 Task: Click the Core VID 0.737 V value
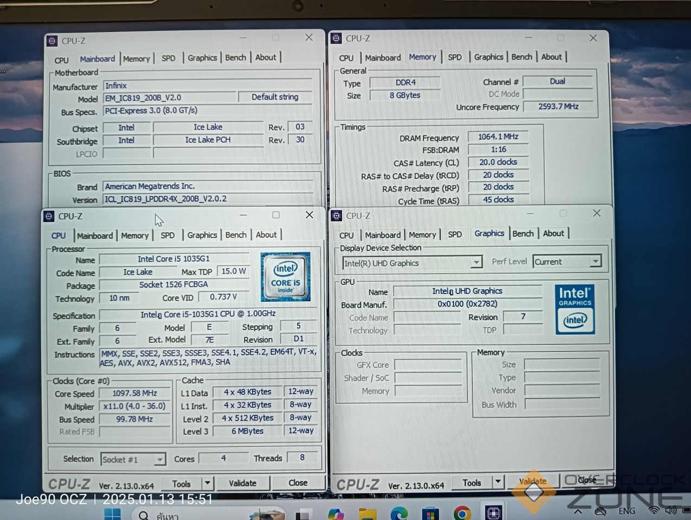[224, 297]
